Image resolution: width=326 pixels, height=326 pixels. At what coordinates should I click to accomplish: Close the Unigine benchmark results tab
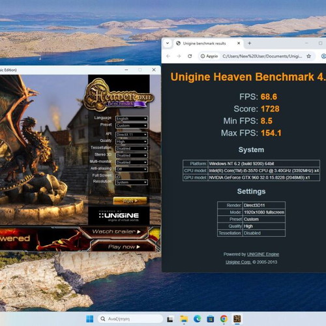239,43
